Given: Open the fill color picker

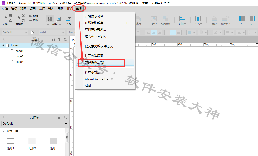Looking at the screenshot, I should pos(191,32).
